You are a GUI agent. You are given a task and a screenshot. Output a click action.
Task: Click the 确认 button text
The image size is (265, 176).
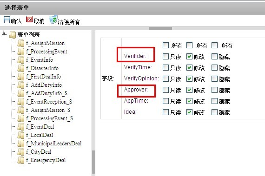(16, 21)
